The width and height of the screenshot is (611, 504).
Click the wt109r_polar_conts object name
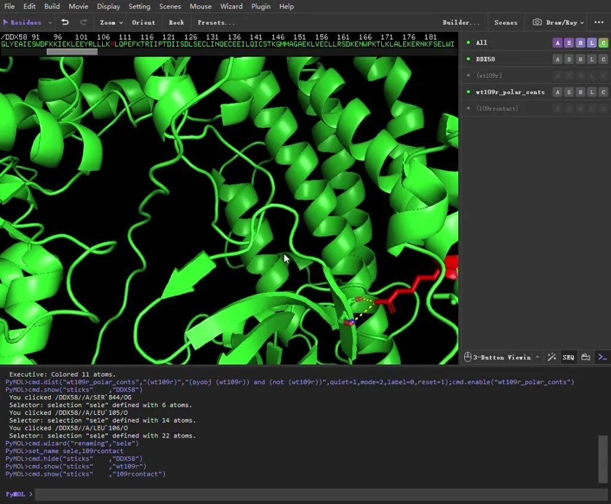(x=510, y=92)
